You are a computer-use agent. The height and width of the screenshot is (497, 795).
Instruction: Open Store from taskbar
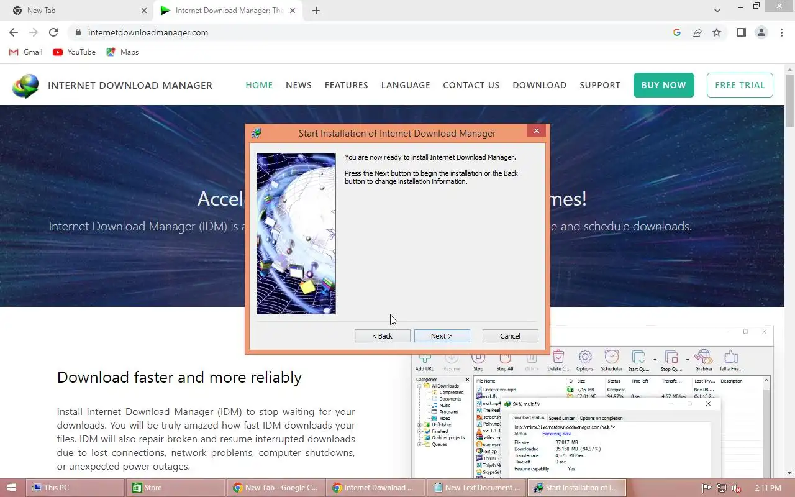coord(176,488)
